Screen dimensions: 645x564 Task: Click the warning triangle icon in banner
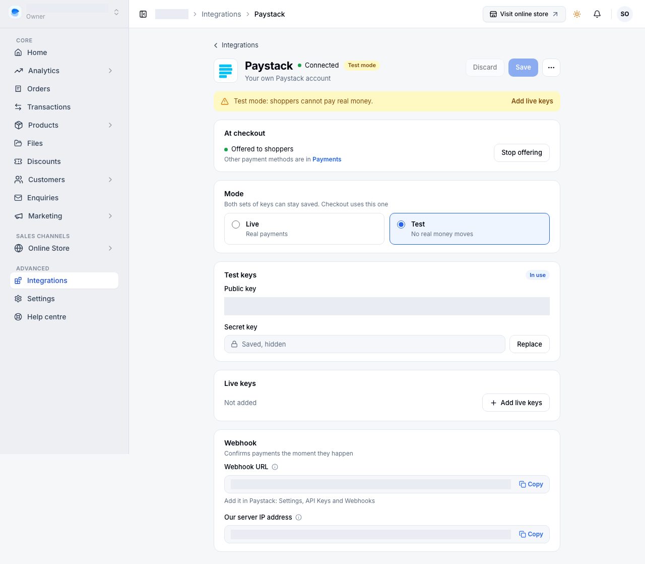coord(225,101)
